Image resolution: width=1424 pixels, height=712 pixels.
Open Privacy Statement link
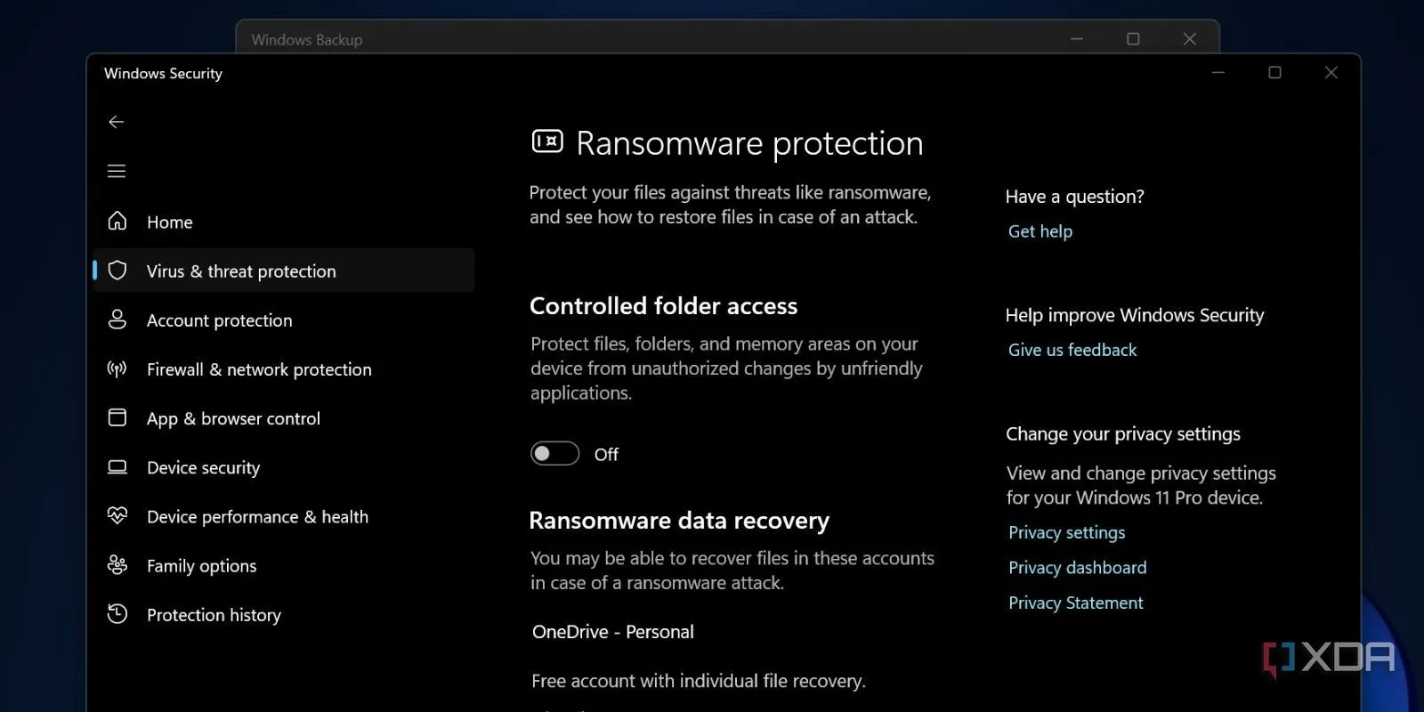click(x=1075, y=603)
